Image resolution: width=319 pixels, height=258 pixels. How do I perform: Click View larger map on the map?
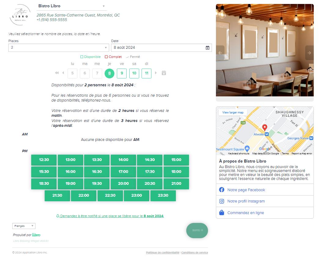(x=233, y=113)
